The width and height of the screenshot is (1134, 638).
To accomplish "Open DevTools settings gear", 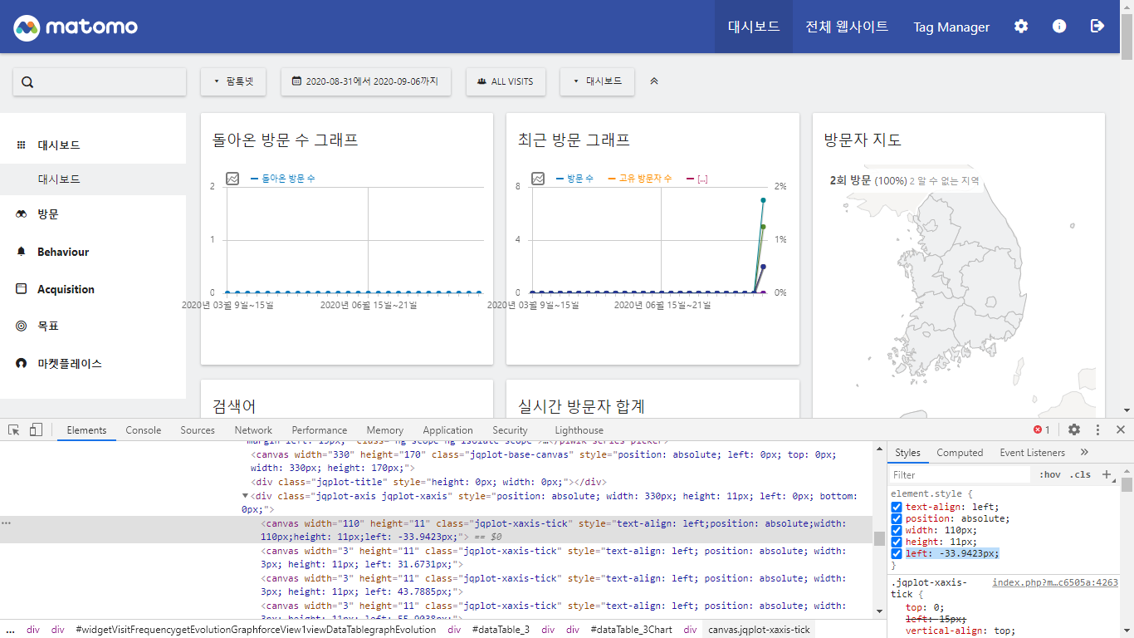I will coord(1074,429).
